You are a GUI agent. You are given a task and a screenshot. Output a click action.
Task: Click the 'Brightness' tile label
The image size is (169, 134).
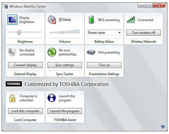tap(25, 42)
